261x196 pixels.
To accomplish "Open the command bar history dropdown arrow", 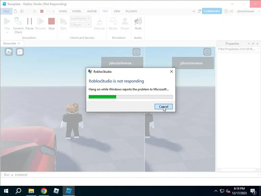I will click(258, 175).
